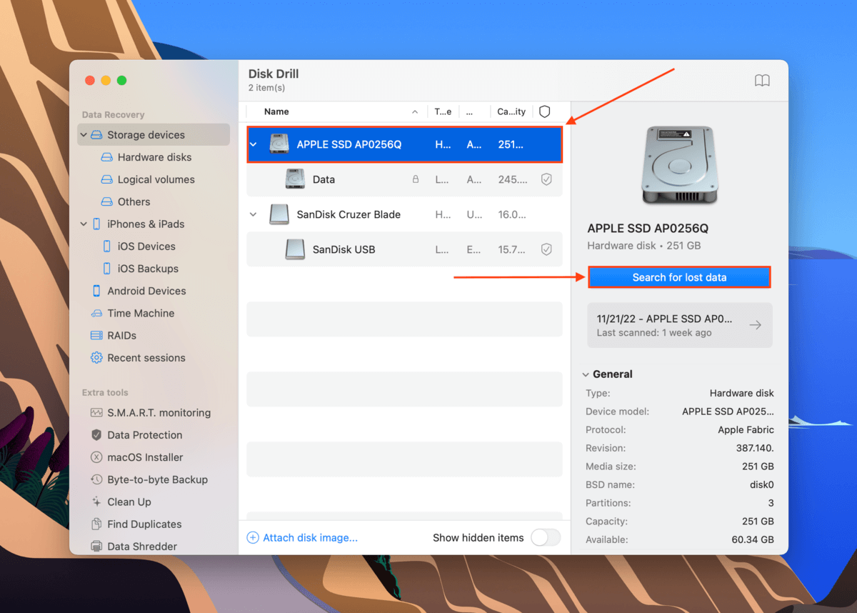Click the plus icon beside Attach disk image
Image resolution: width=857 pixels, height=613 pixels.
click(253, 538)
